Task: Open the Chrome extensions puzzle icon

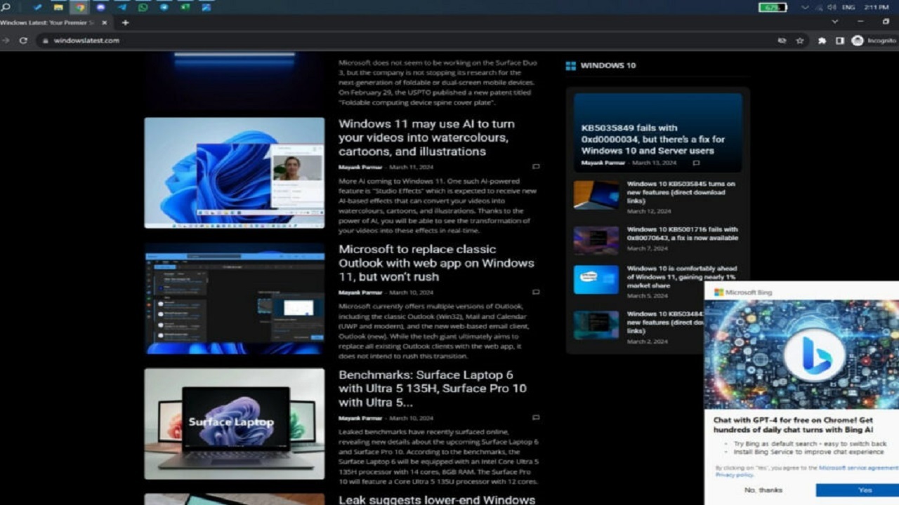Action: tap(822, 41)
